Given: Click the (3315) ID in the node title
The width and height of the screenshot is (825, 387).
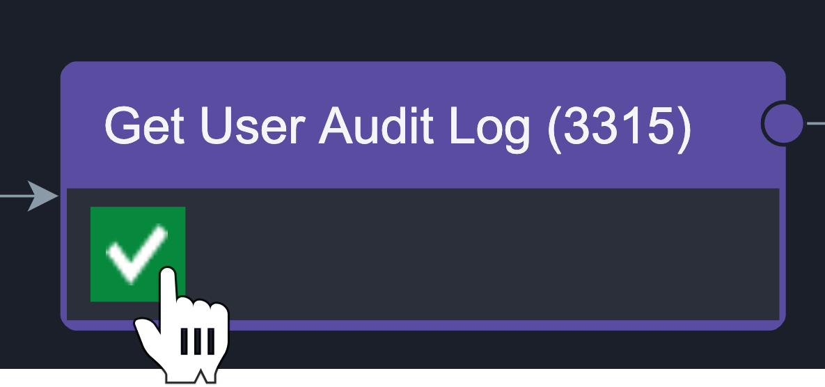Looking at the screenshot, I should click(620, 127).
